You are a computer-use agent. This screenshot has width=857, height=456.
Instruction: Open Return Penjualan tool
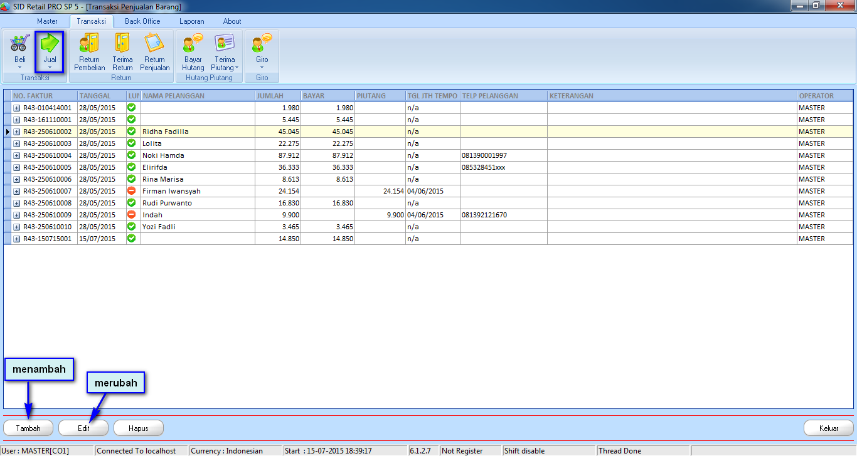155,51
